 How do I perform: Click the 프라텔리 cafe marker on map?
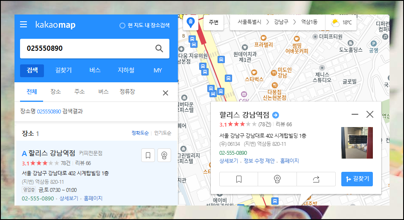263,38
